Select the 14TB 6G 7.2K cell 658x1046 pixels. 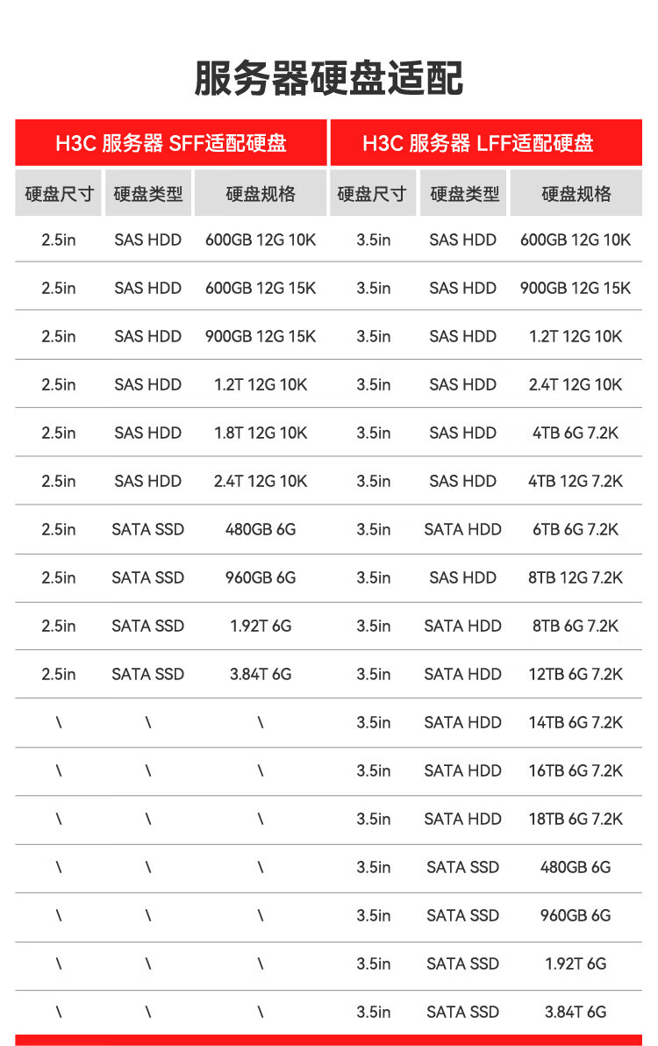coord(576,722)
